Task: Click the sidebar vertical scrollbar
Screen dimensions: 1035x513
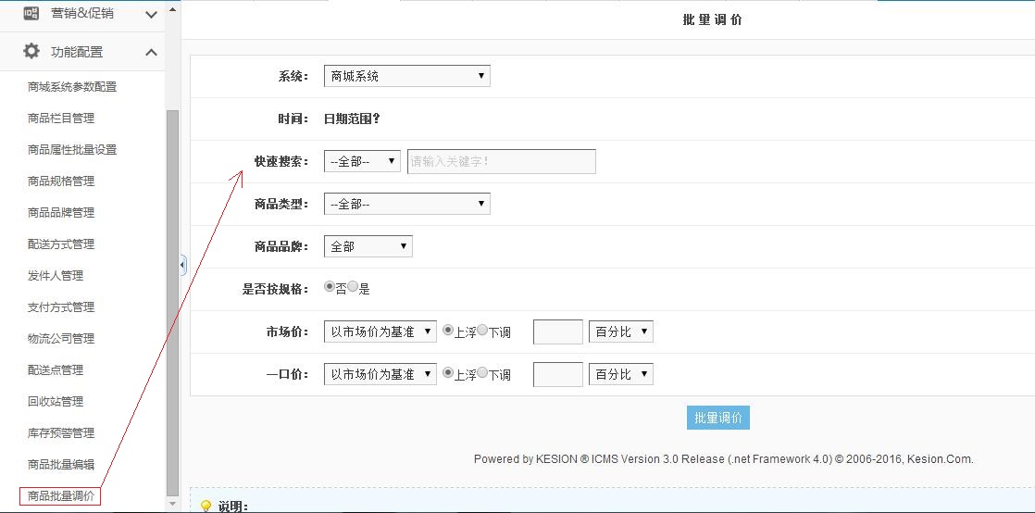Action: (172, 304)
